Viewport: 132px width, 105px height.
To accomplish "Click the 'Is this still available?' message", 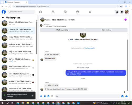I will pos(52,55).
